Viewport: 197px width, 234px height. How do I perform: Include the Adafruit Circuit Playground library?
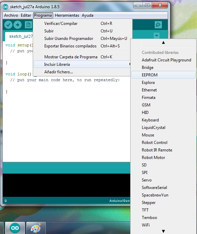(x=164, y=60)
